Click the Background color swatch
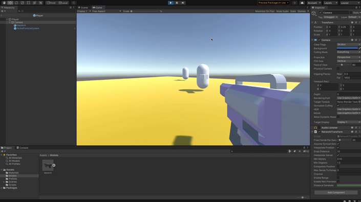Screen dimensions: 361x202 [347, 48]
